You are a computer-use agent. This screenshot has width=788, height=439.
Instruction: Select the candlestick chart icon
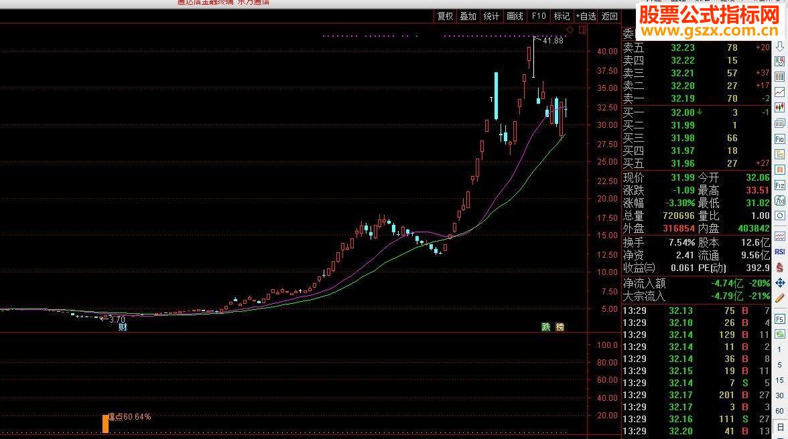pos(779,108)
